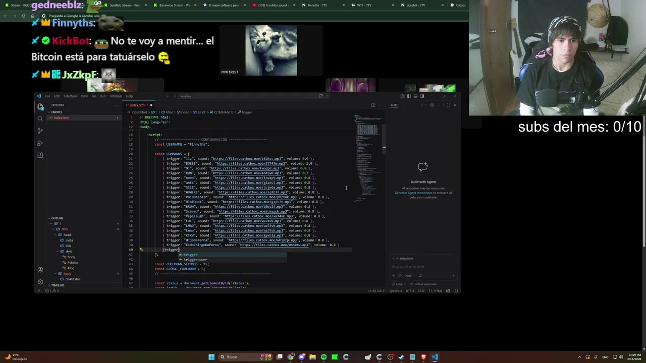Open the Explorer view in the activity bar
This screenshot has width=646, height=363.
click(40, 106)
